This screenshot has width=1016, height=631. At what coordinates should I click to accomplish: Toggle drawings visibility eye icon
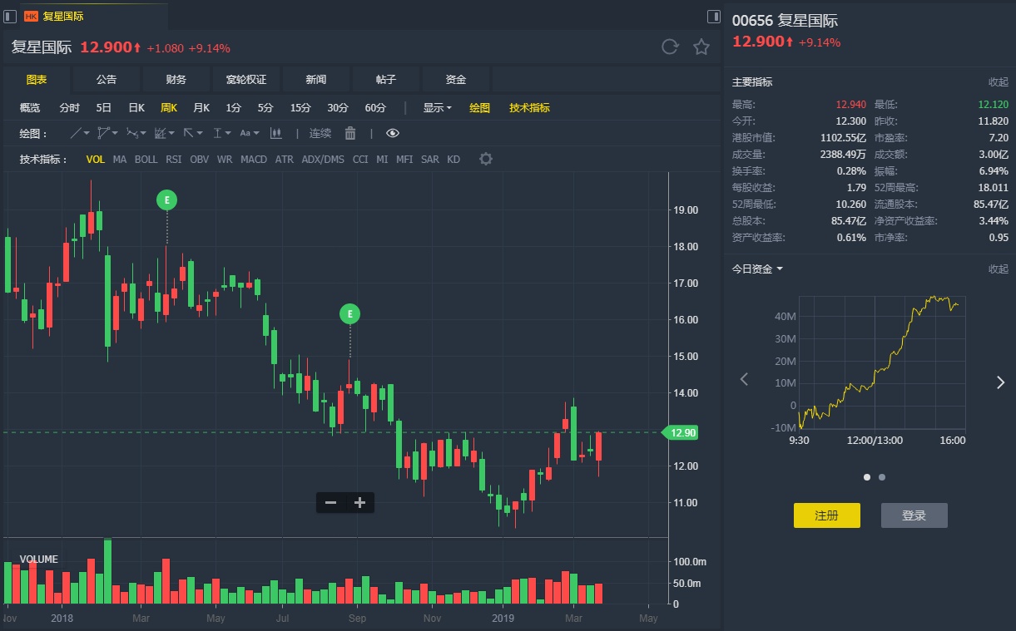coord(393,133)
